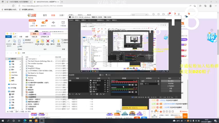219x123 pixels.
Task: Open the Edit menu in OBS
Action: pyautogui.click(x=77, y=20)
